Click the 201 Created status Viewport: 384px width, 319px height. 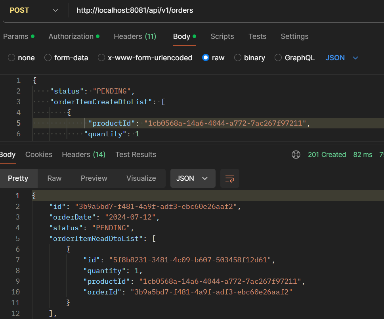(x=327, y=155)
